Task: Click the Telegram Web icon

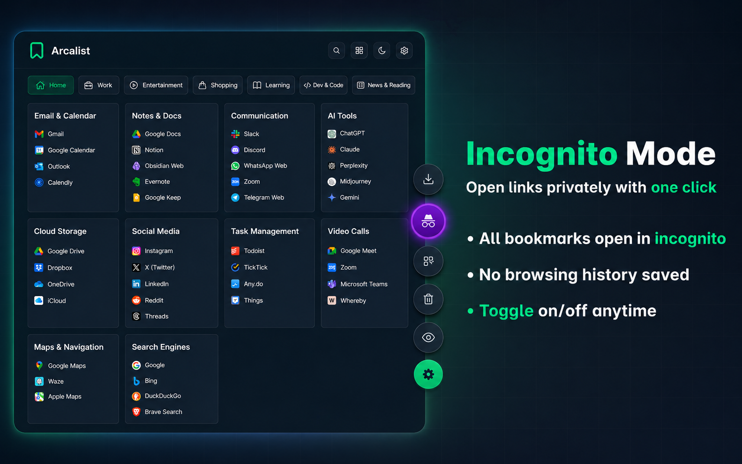Action: click(x=235, y=198)
